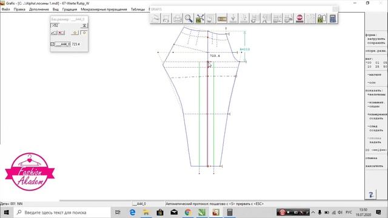Open the Таблицы menu
The height and width of the screenshot is (218, 388).
pyautogui.click(x=138, y=10)
